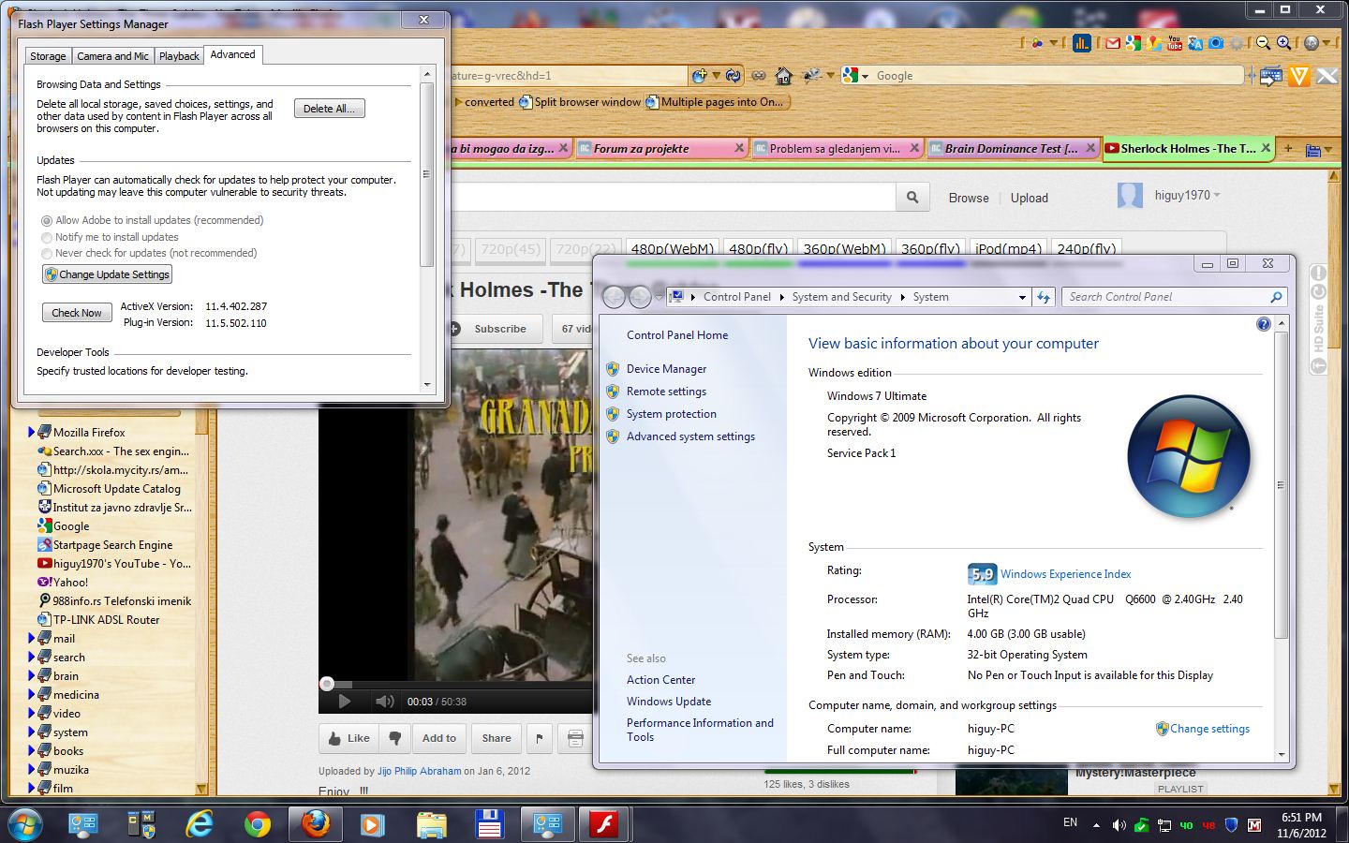Select Notify me to install updates
This screenshot has width=1349, height=843.
click(x=47, y=238)
